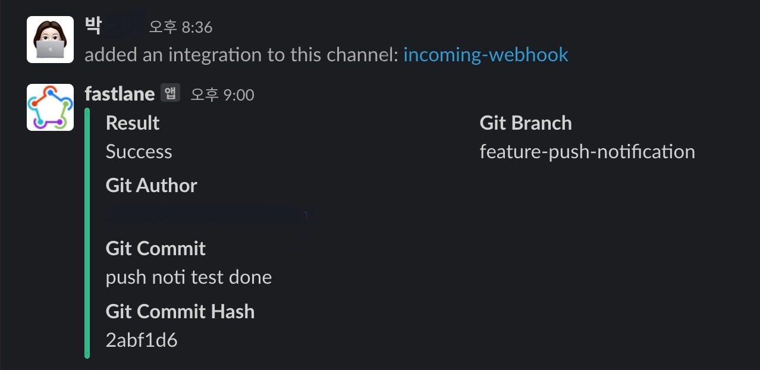Image resolution: width=760 pixels, height=370 pixels.
Task: Click the Git Commit Hash label
Action: pyautogui.click(x=180, y=311)
